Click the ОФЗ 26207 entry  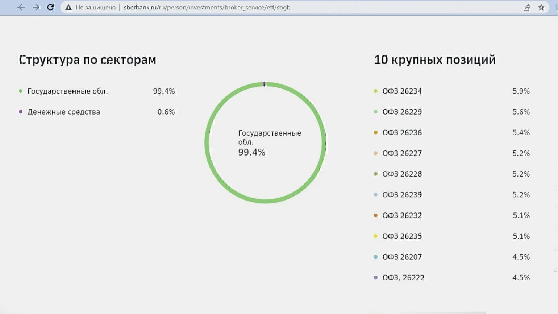tap(402, 257)
